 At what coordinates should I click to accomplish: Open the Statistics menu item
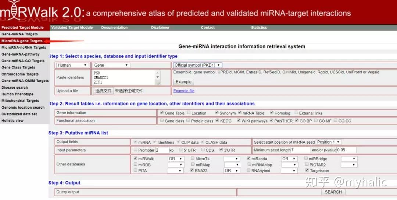[x=259, y=27]
